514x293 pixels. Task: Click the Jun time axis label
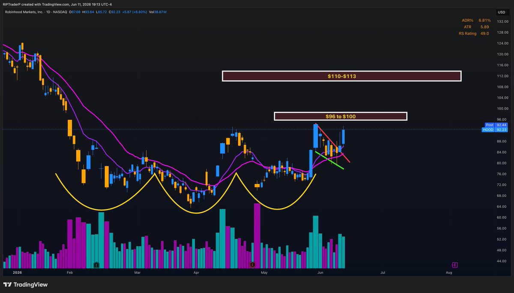320,272
